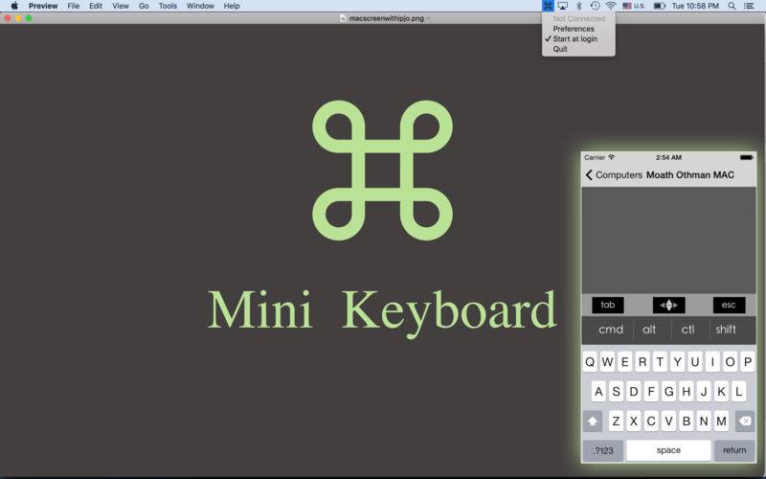
Task: Toggle the shift modifier key
Action: click(726, 330)
